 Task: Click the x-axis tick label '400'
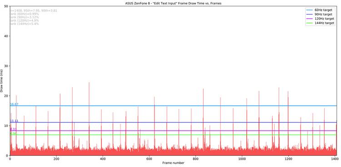click(103, 159)
